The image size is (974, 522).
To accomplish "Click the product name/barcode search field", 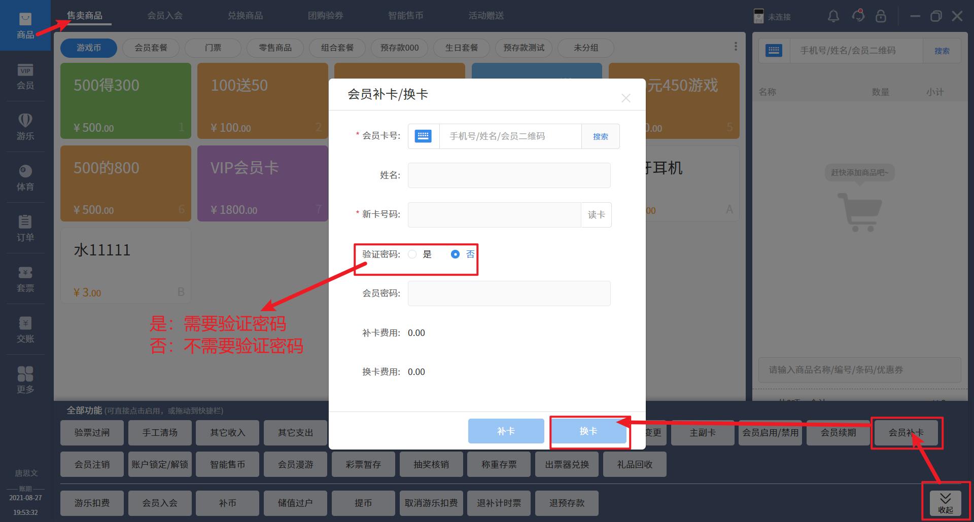I will click(859, 370).
